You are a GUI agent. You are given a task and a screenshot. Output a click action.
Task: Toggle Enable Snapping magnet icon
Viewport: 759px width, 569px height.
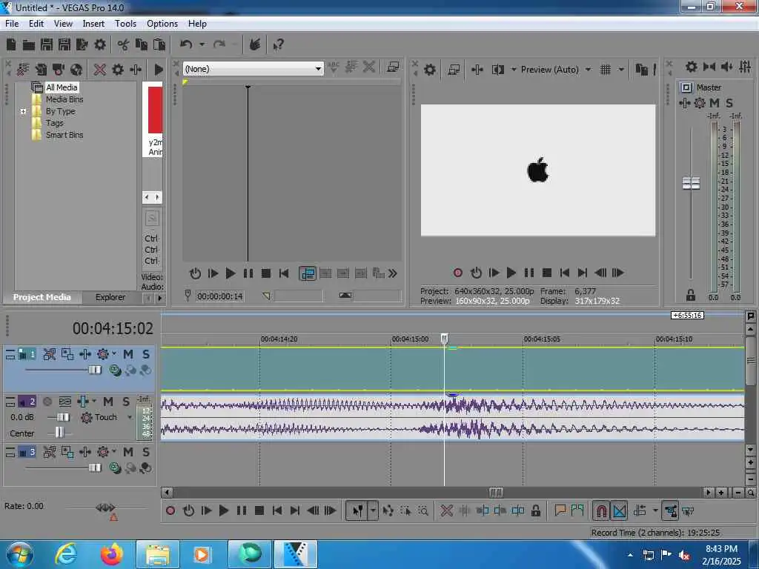click(601, 510)
